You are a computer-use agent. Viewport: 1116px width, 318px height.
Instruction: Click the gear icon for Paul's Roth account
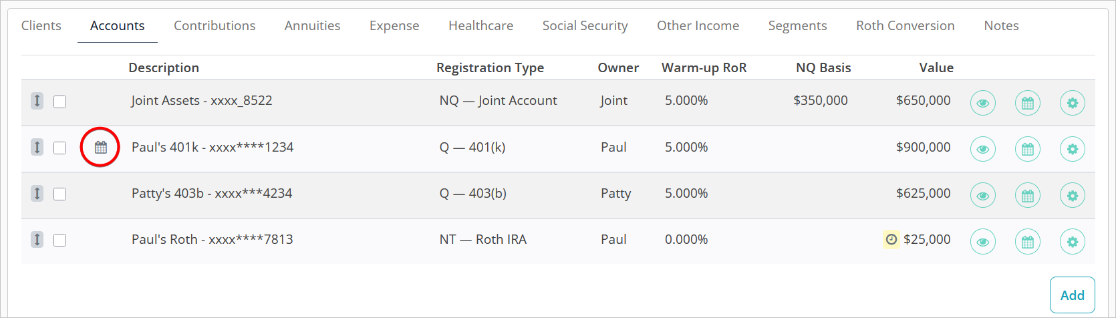coord(1072,241)
